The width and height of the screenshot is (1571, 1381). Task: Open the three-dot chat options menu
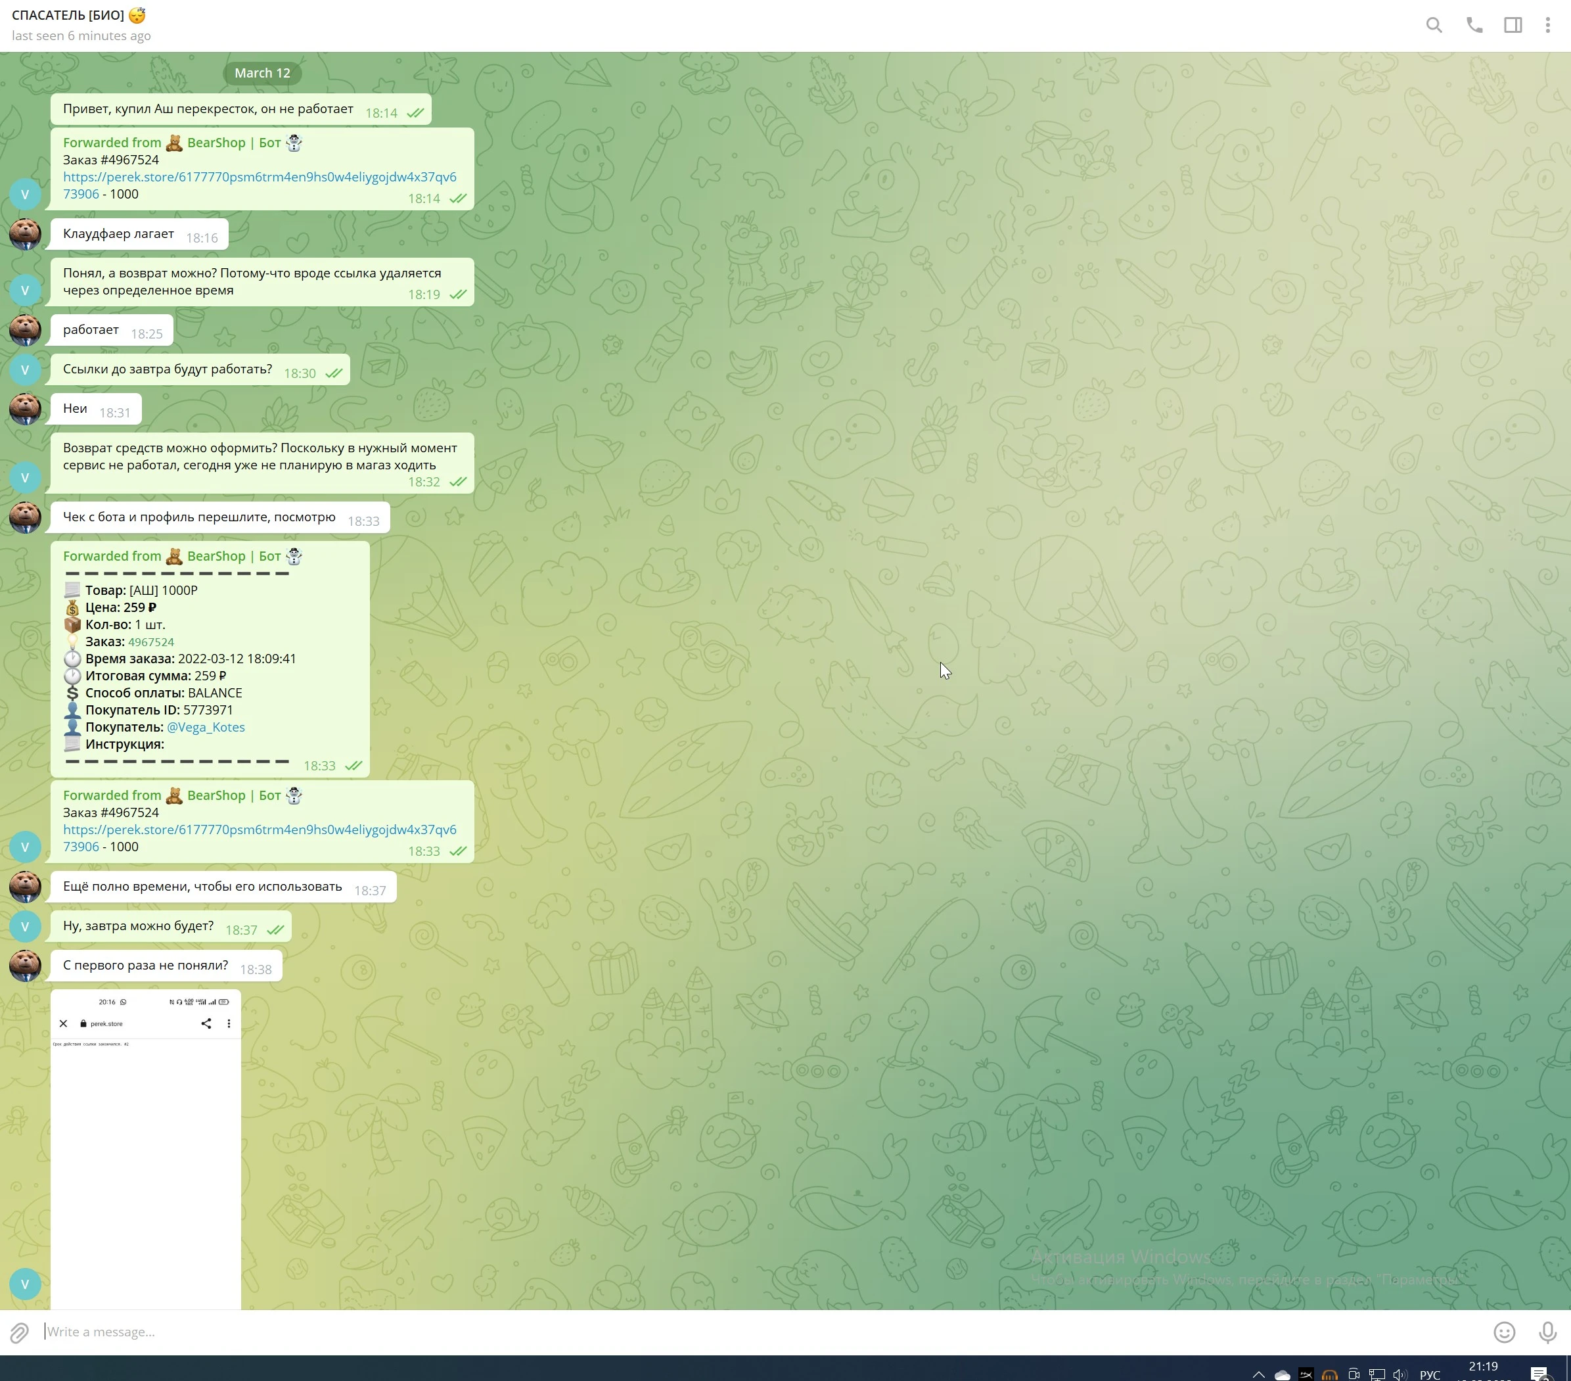click(x=1547, y=26)
